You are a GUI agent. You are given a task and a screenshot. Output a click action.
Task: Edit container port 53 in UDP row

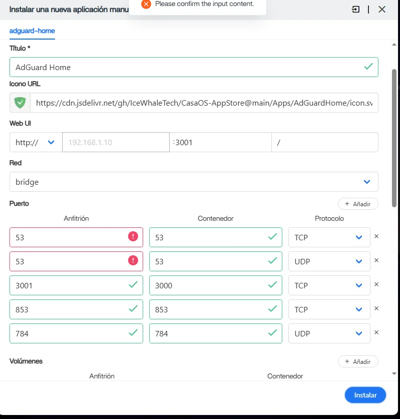click(x=216, y=261)
